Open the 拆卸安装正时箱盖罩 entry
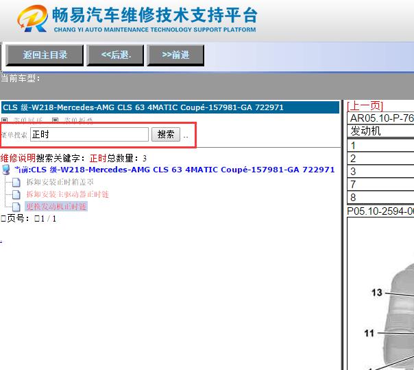 click(x=60, y=182)
